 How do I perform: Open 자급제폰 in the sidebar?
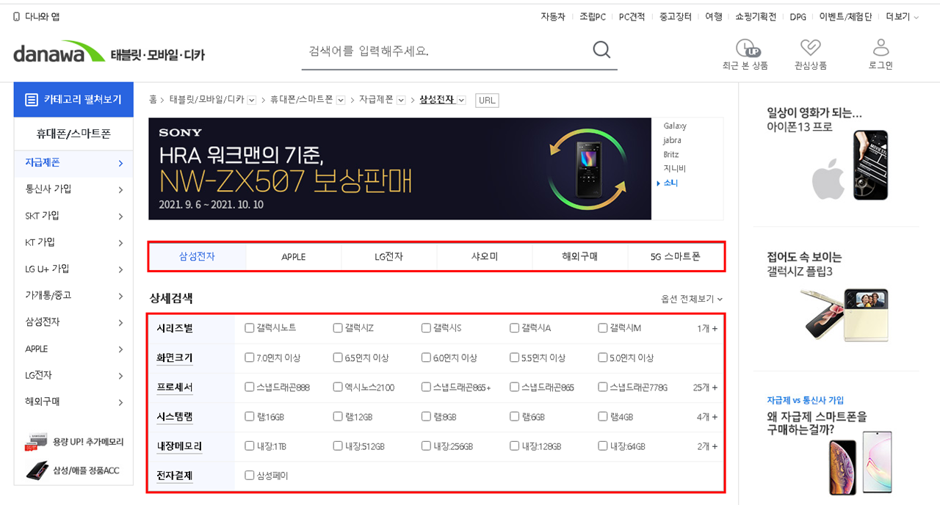click(x=73, y=163)
